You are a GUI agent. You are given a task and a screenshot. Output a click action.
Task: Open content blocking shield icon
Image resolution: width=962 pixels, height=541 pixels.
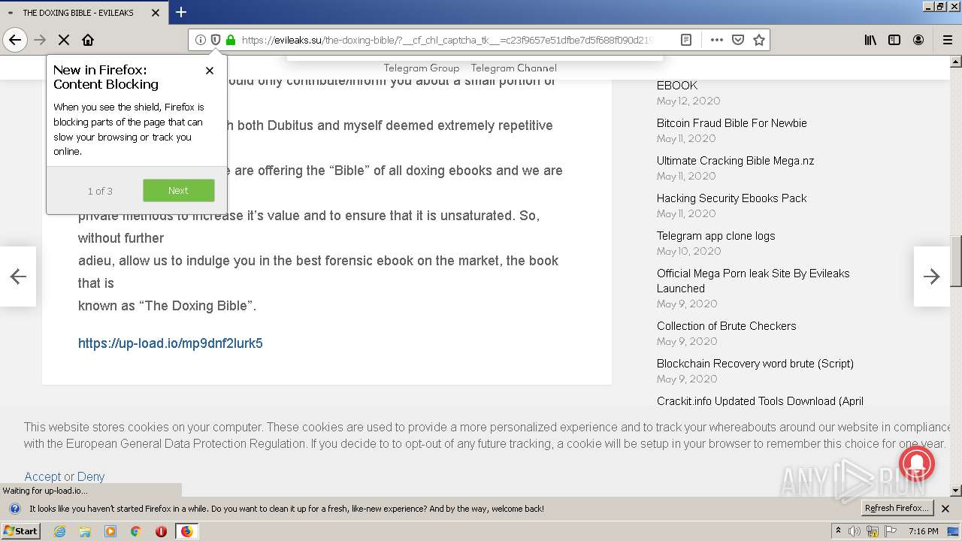[x=215, y=40]
